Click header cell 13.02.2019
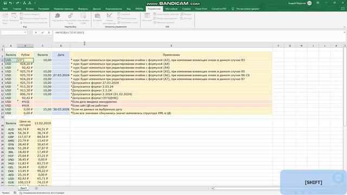 pyautogui.click(x=42, y=123)
